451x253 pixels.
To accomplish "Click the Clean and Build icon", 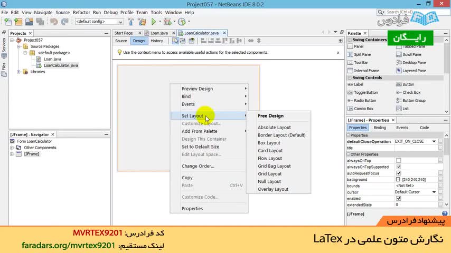I will click(142, 22).
